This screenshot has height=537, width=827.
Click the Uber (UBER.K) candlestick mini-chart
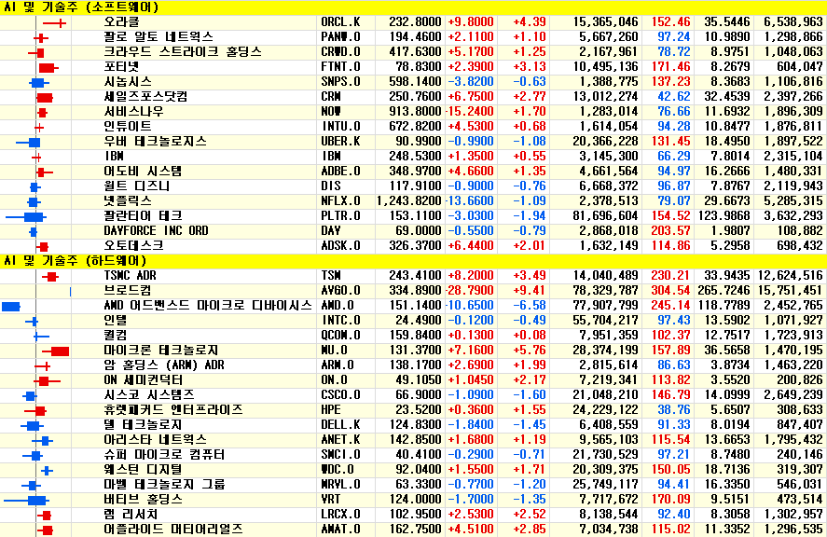(34, 142)
